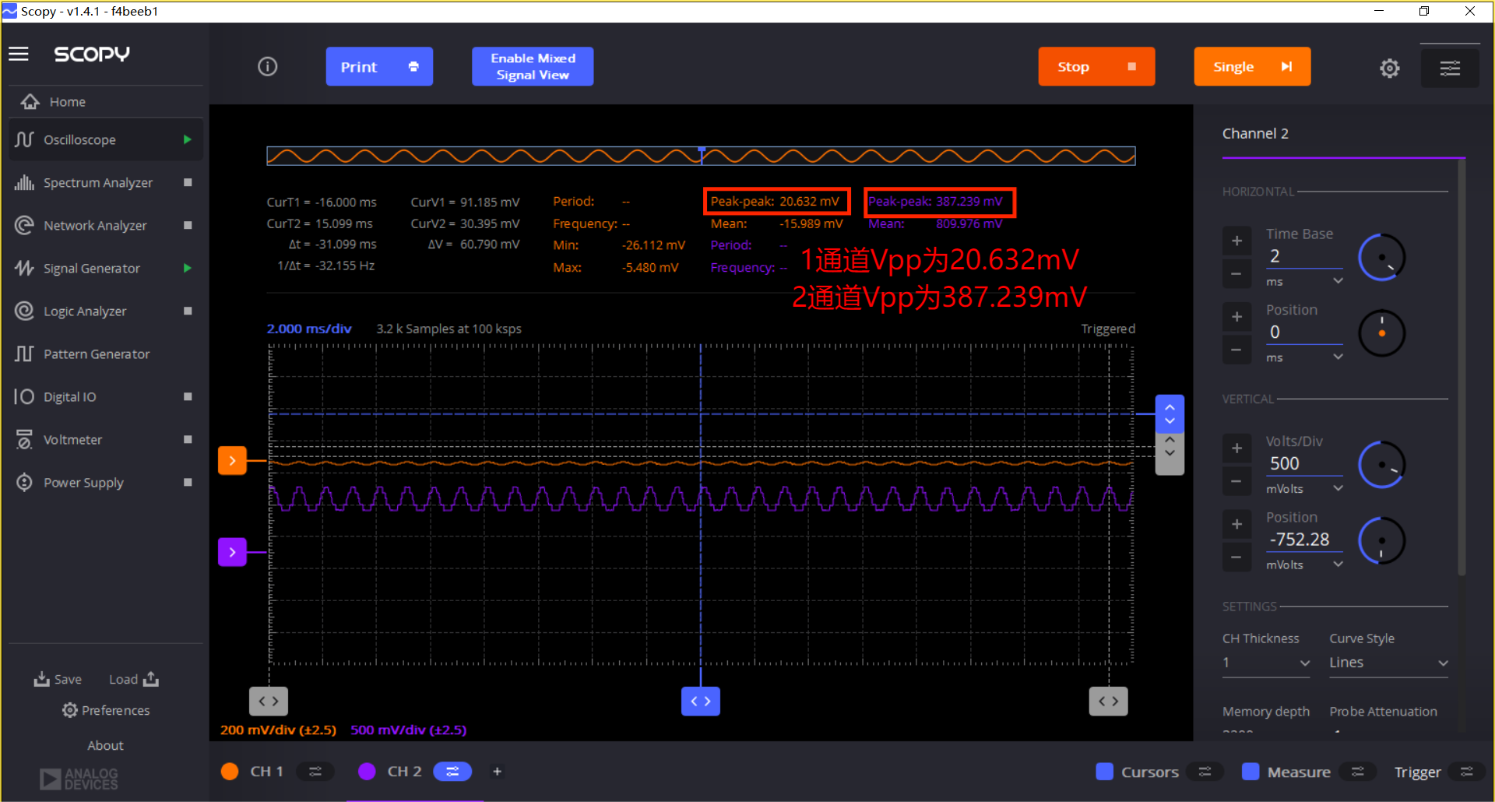
Task: Select Oscilloscope in sidebar
Action: point(105,139)
